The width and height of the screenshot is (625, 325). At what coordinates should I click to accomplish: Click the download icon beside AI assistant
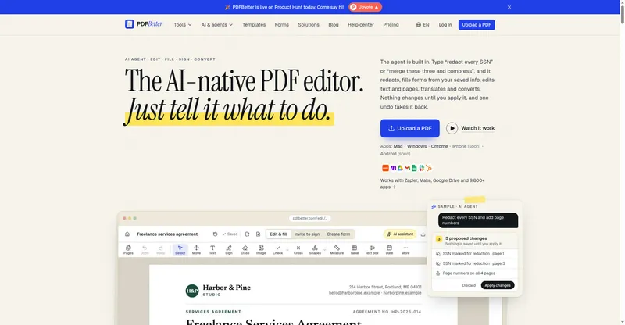point(423,234)
